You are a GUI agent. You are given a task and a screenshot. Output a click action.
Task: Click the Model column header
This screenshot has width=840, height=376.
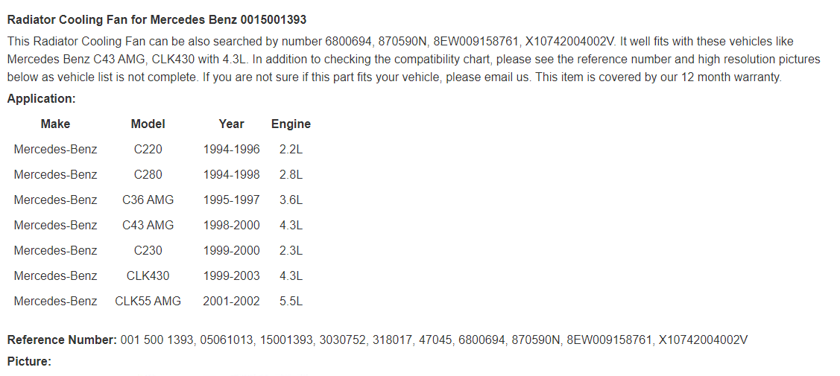[148, 124]
